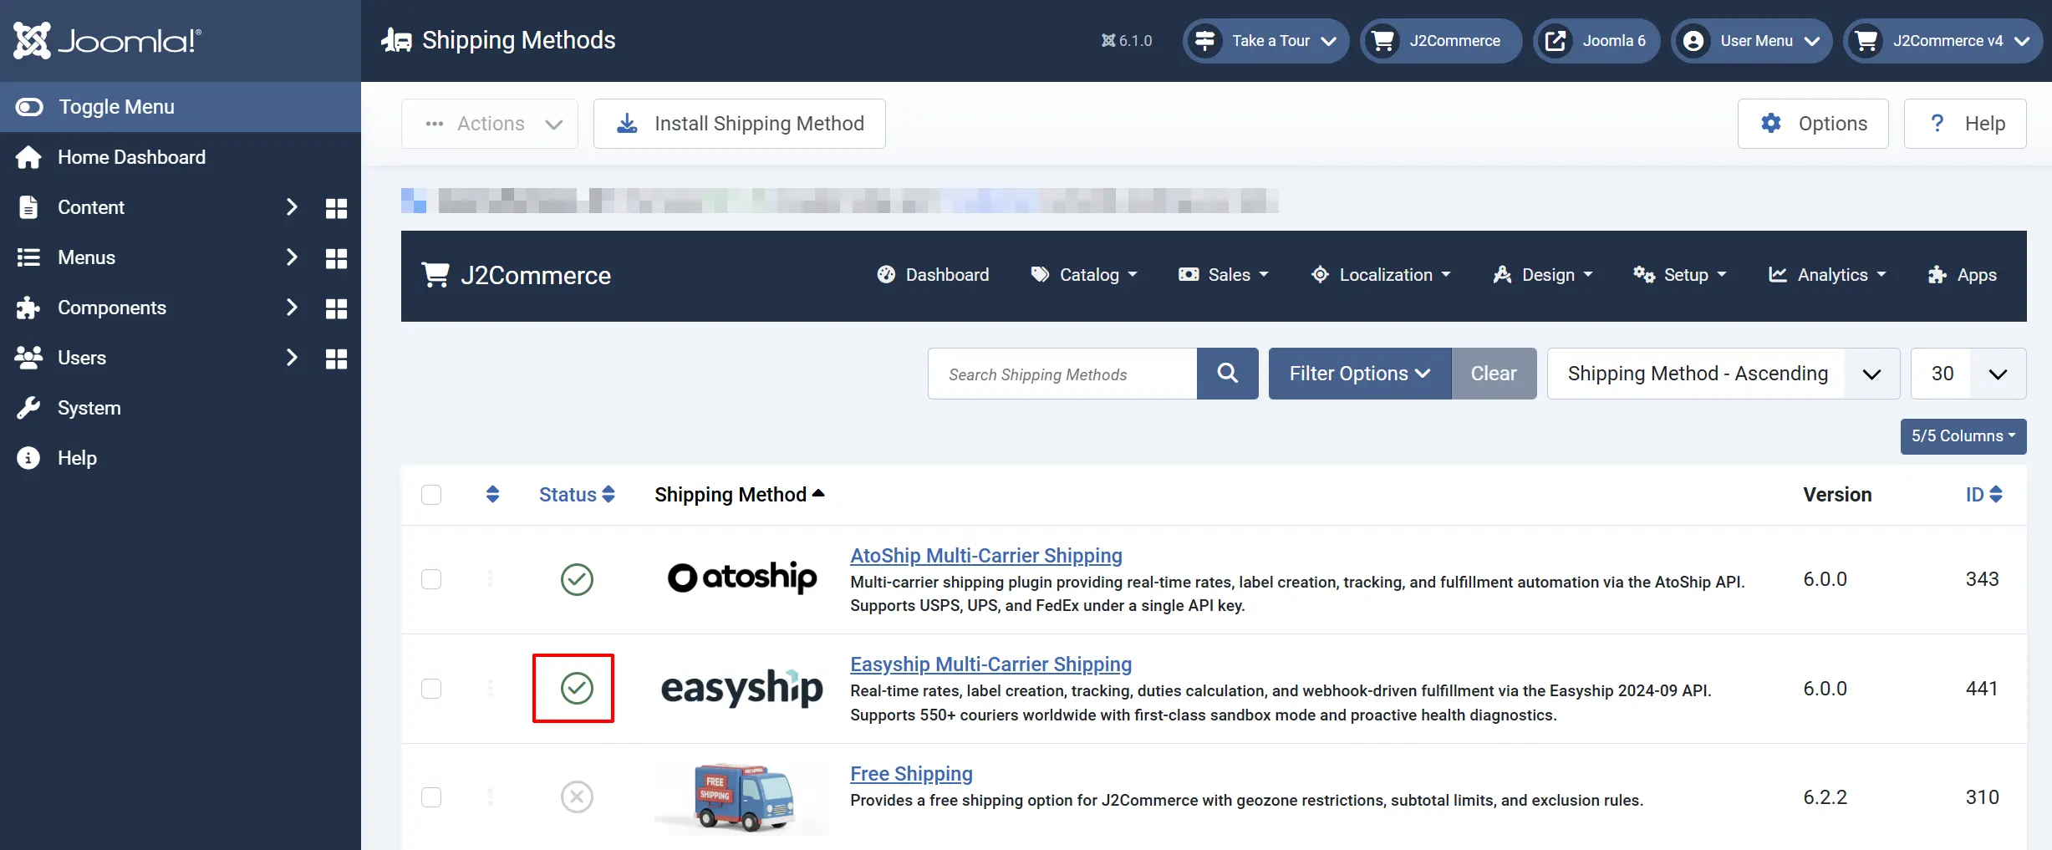Screen dimensions: 2052x850
Task: Sort by the Status column header
Action: click(x=577, y=495)
